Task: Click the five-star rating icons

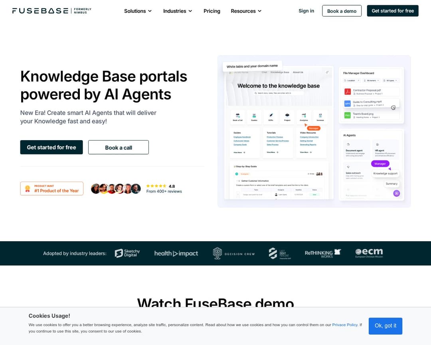Action: point(156,186)
